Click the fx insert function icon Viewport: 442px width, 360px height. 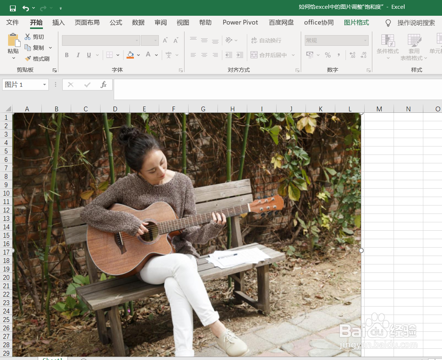point(103,85)
